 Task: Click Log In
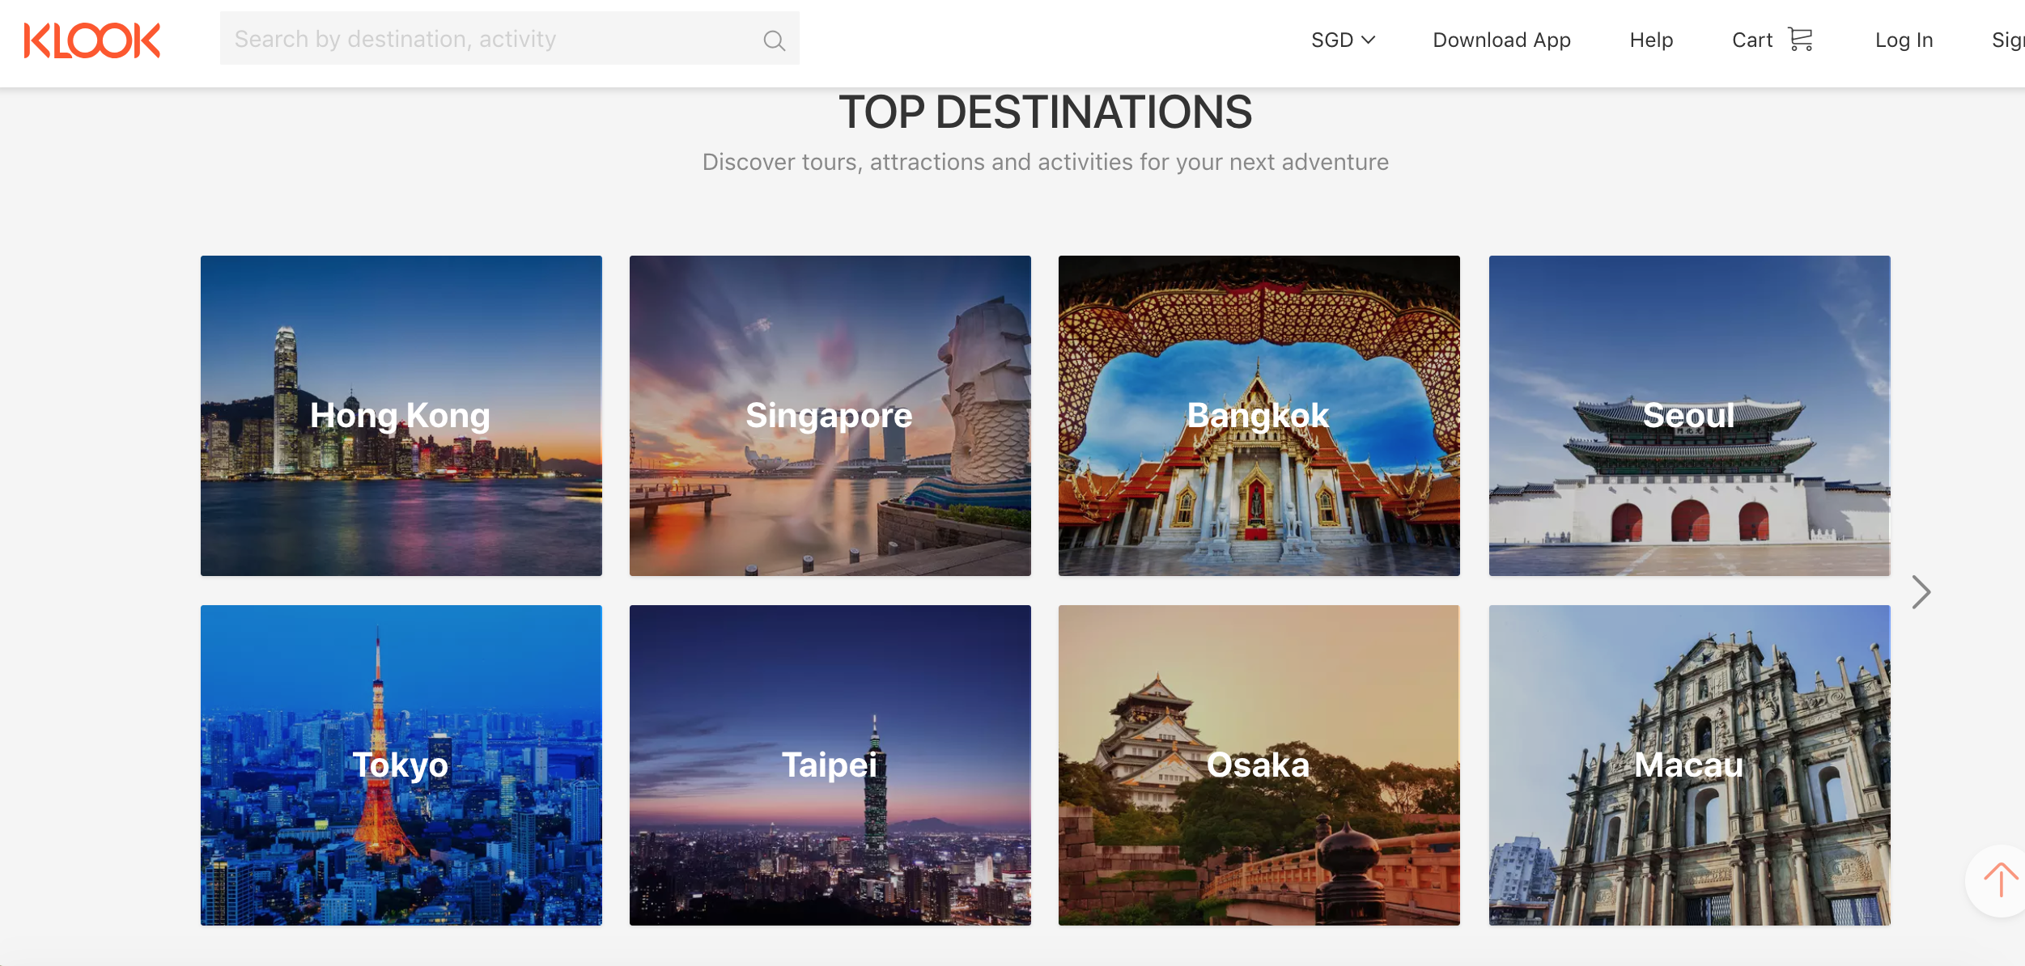tap(1904, 40)
